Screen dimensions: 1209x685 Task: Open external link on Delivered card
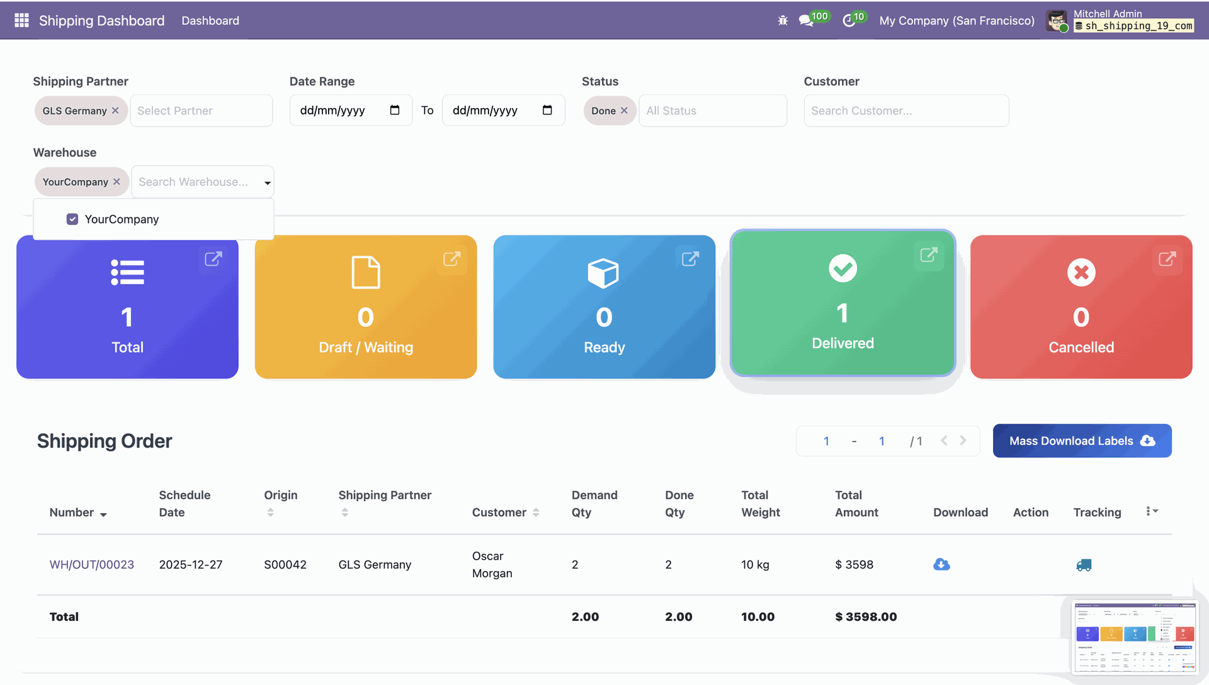[928, 255]
